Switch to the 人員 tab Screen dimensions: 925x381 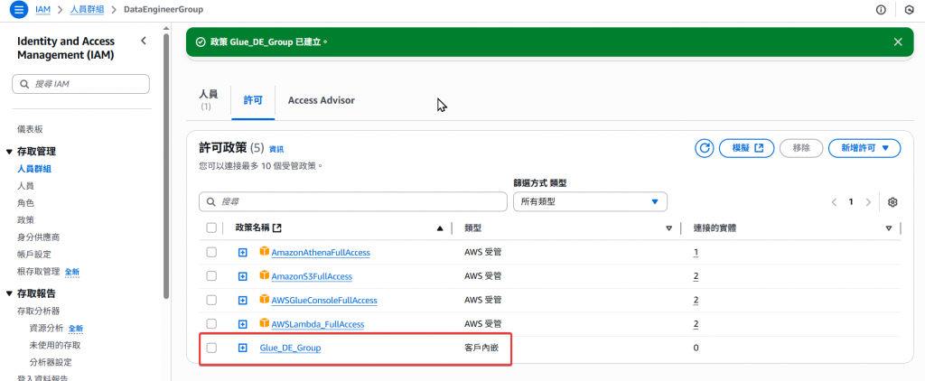[209, 99]
